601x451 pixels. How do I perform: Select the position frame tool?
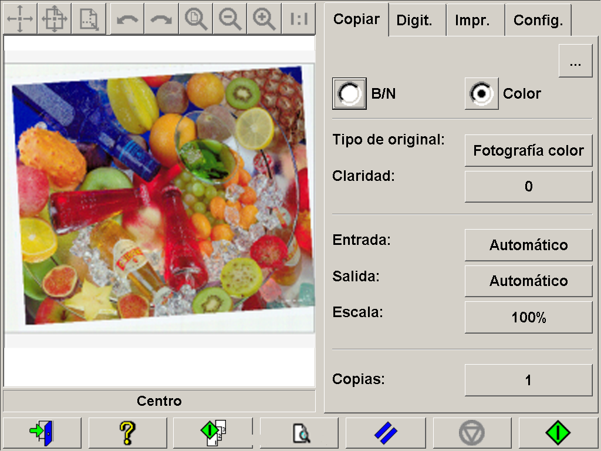(x=55, y=18)
